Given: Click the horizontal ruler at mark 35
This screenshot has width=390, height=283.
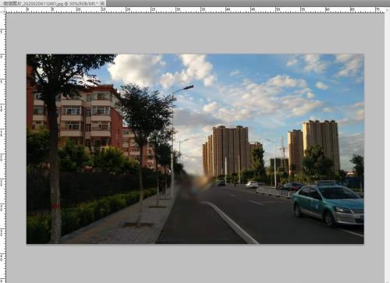Looking at the screenshot, I should pos(202,9).
